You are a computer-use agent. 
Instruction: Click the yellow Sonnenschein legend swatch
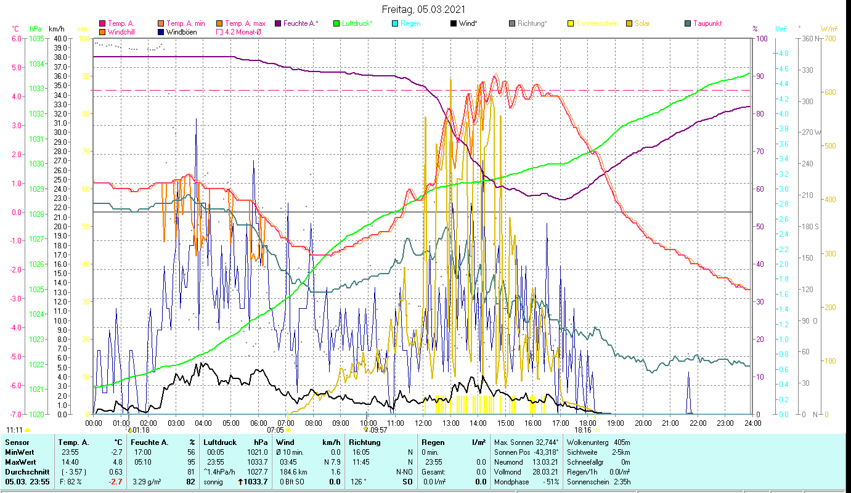pos(571,23)
